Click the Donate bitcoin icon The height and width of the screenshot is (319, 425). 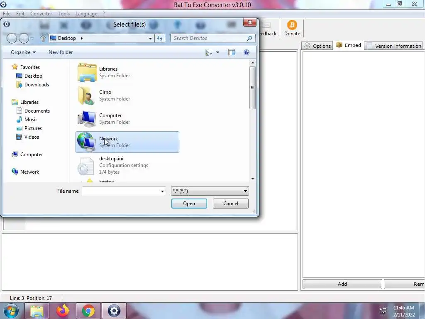point(292,25)
